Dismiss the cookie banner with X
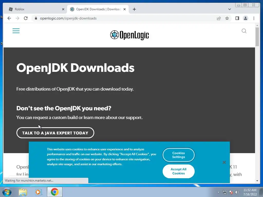The height and width of the screenshot is (197, 263). point(224,162)
